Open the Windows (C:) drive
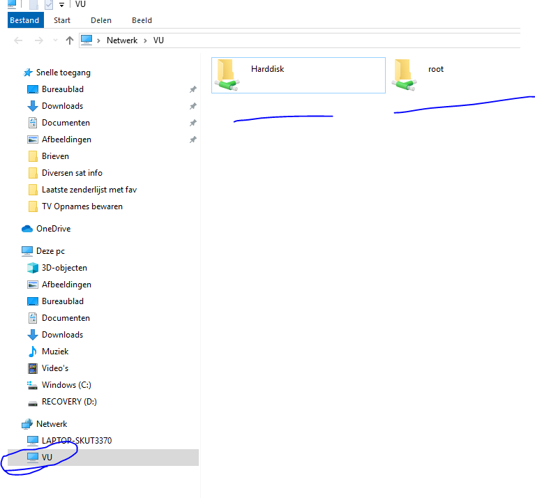The height and width of the screenshot is (498, 535). tap(66, 385)
